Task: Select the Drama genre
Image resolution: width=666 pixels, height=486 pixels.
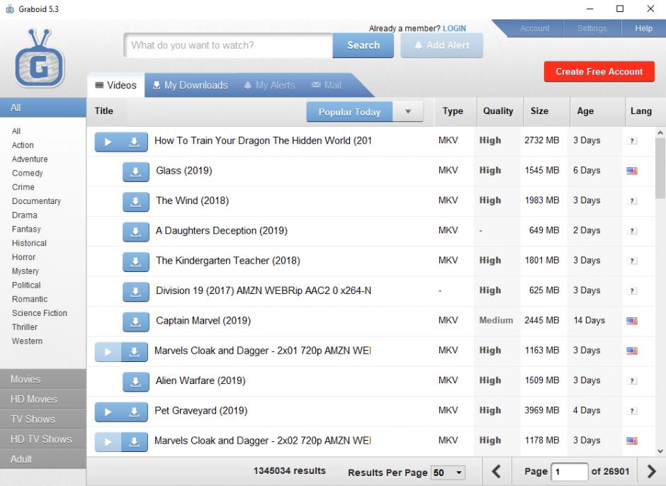Action: [25, 215]
